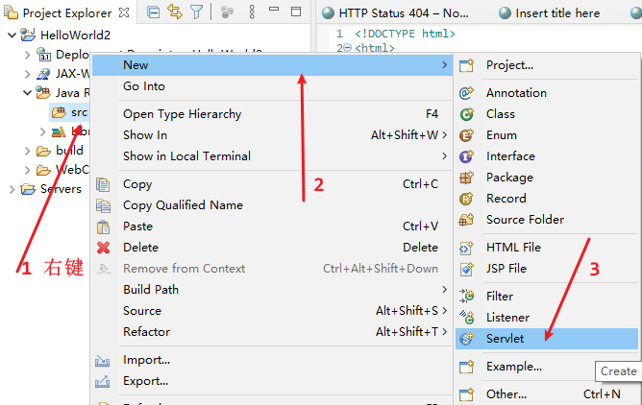
Task: Click the src source folder icon
Action: click(x=59, y=112)
